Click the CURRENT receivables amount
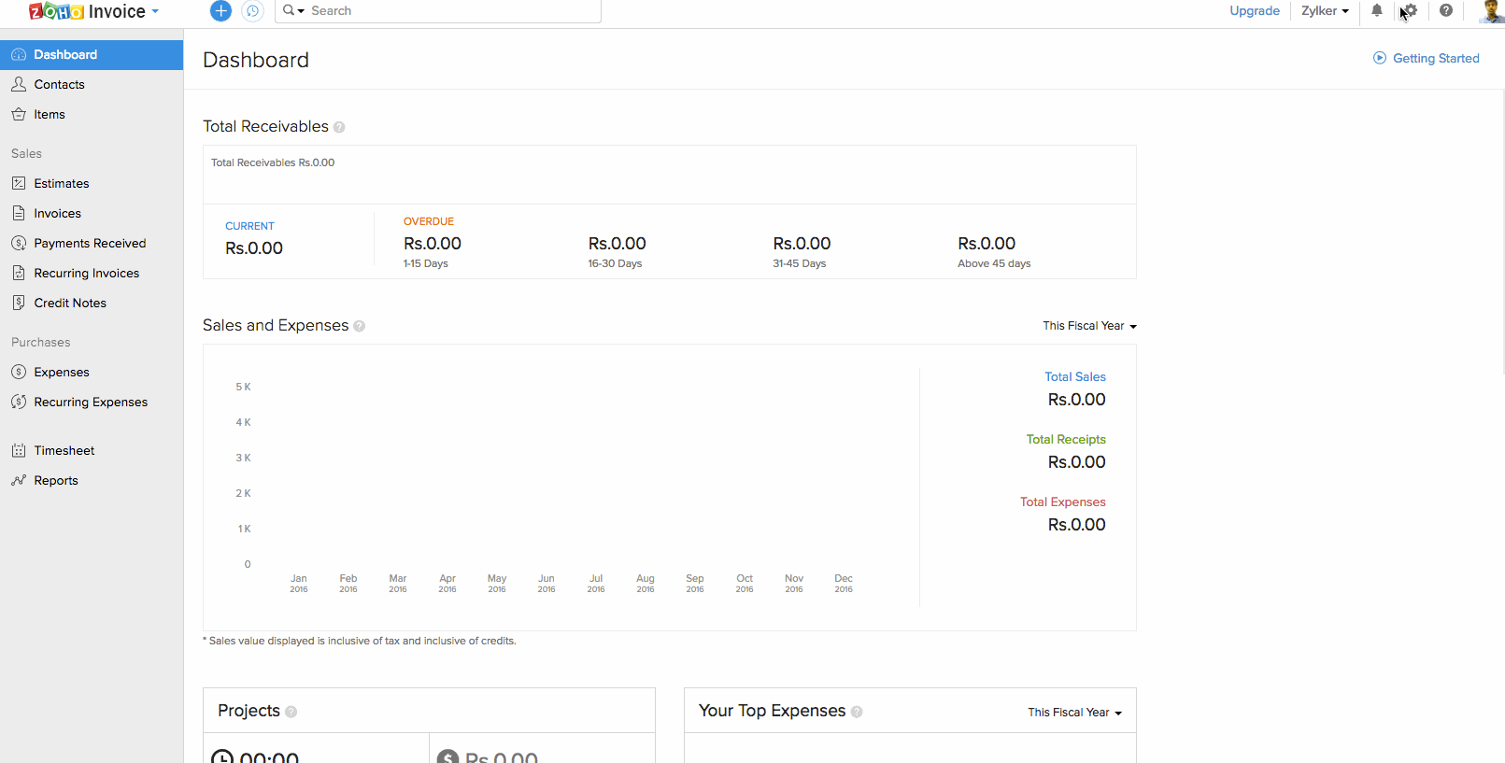 [x=254, y=248]
